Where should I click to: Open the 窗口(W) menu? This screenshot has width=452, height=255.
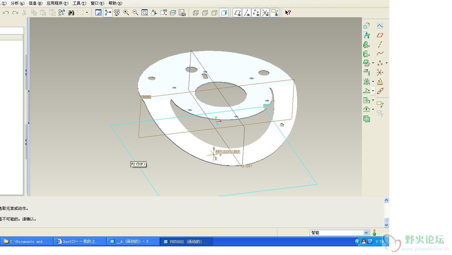click(97, 3)
